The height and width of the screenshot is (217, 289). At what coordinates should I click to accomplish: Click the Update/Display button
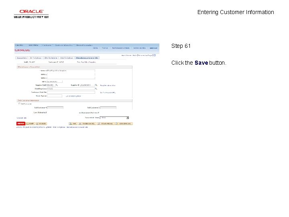[87, 123]
